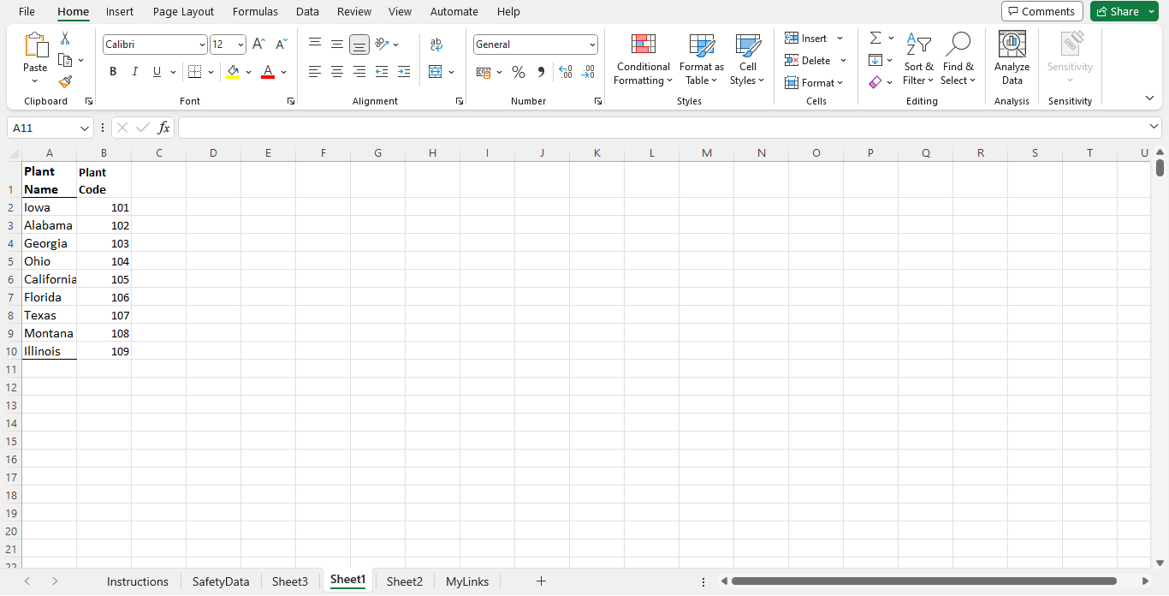This screenshot has height=596, width=1169.
Task: Select the Wrap Text icon
Action: point(436,44)
